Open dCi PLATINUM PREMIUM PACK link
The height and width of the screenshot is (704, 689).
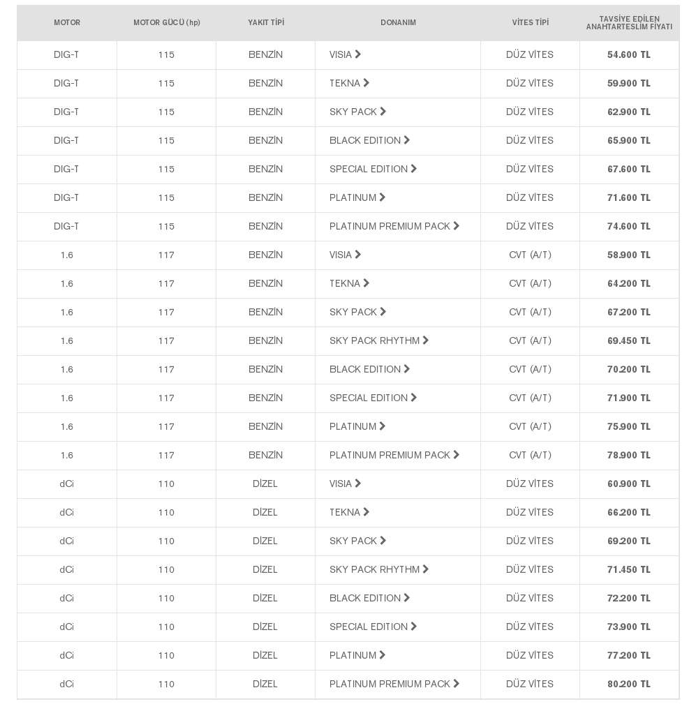coord(394,684)
